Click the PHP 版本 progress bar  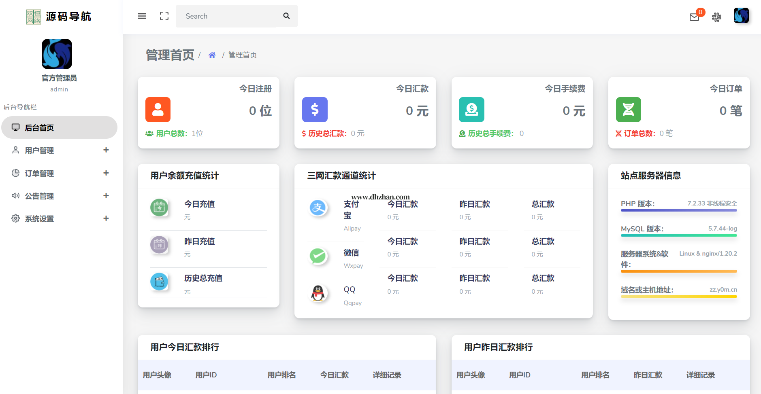click(679, 210)
